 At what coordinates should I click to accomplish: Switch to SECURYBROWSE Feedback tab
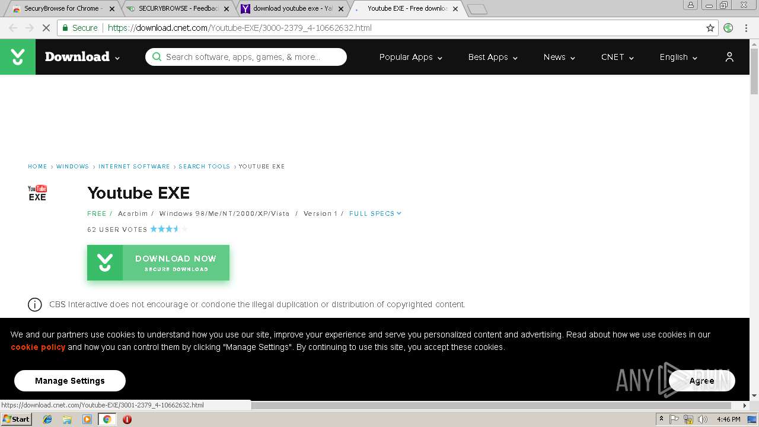click(178, 8)
